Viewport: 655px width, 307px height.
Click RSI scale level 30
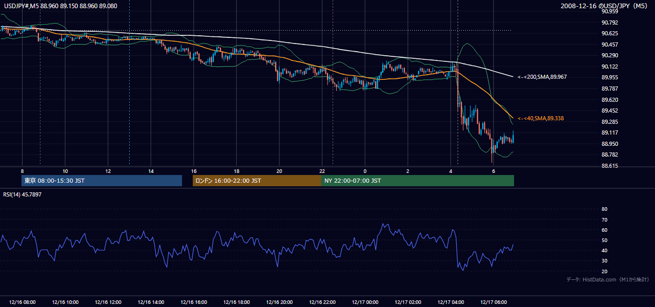604,261
